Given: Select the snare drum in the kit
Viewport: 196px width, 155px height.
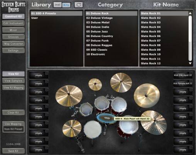Looking at the screenshot, I should click(x=93, y=129).
